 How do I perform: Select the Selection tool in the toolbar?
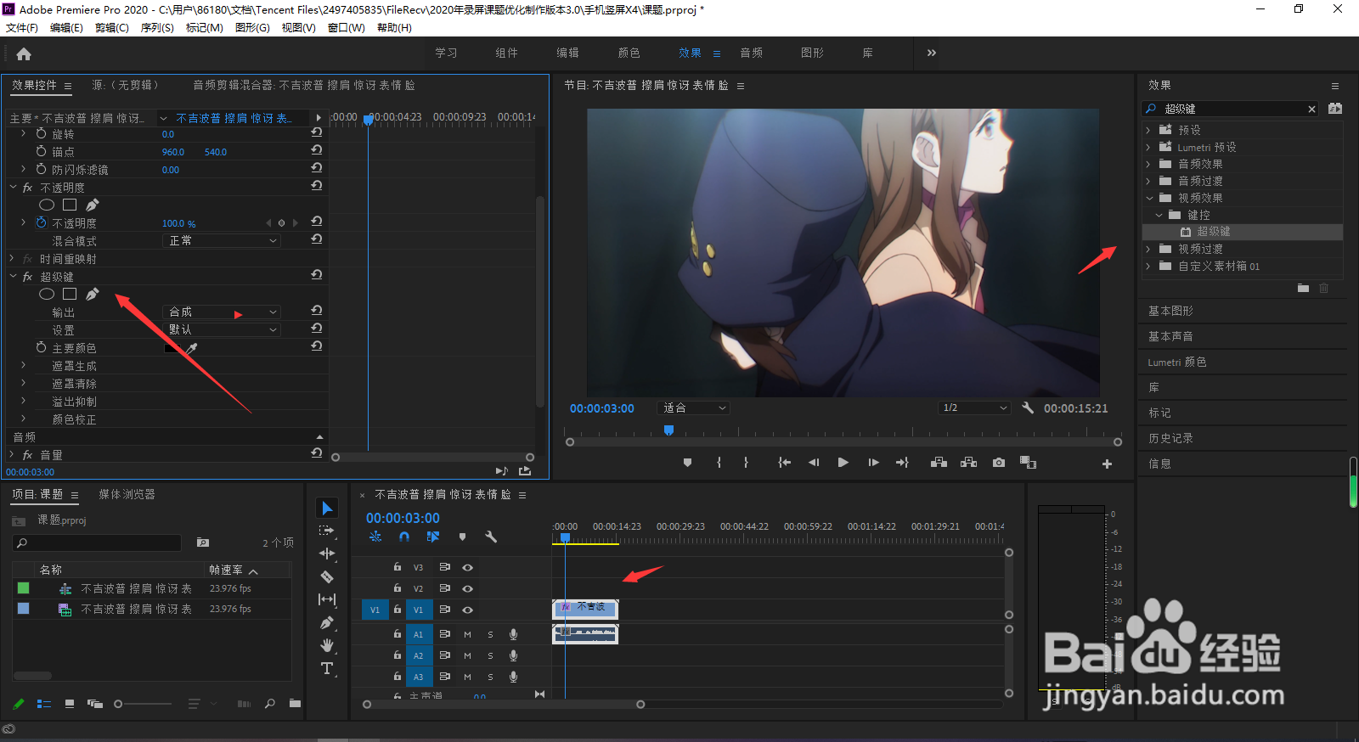(x=327, y=508)
